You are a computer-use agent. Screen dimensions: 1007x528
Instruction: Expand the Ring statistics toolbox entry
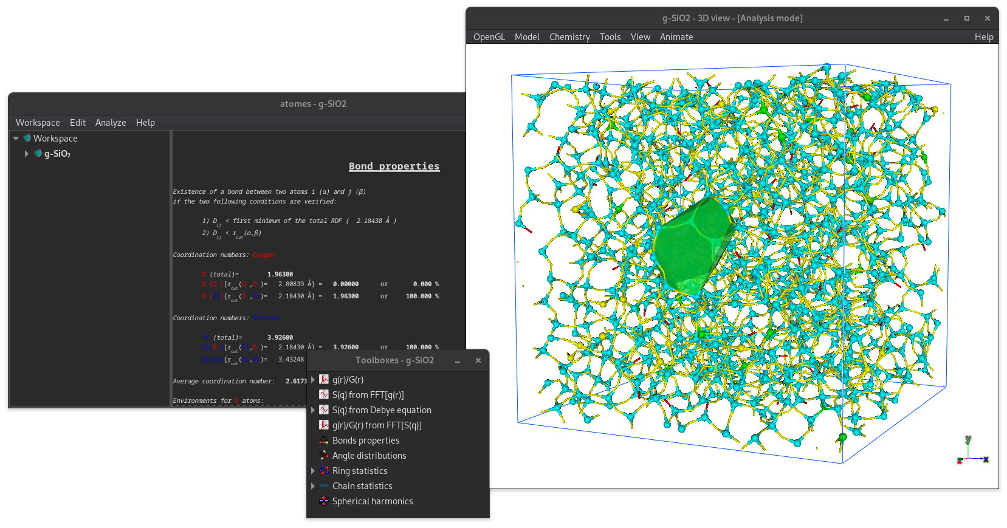(313, 471)
